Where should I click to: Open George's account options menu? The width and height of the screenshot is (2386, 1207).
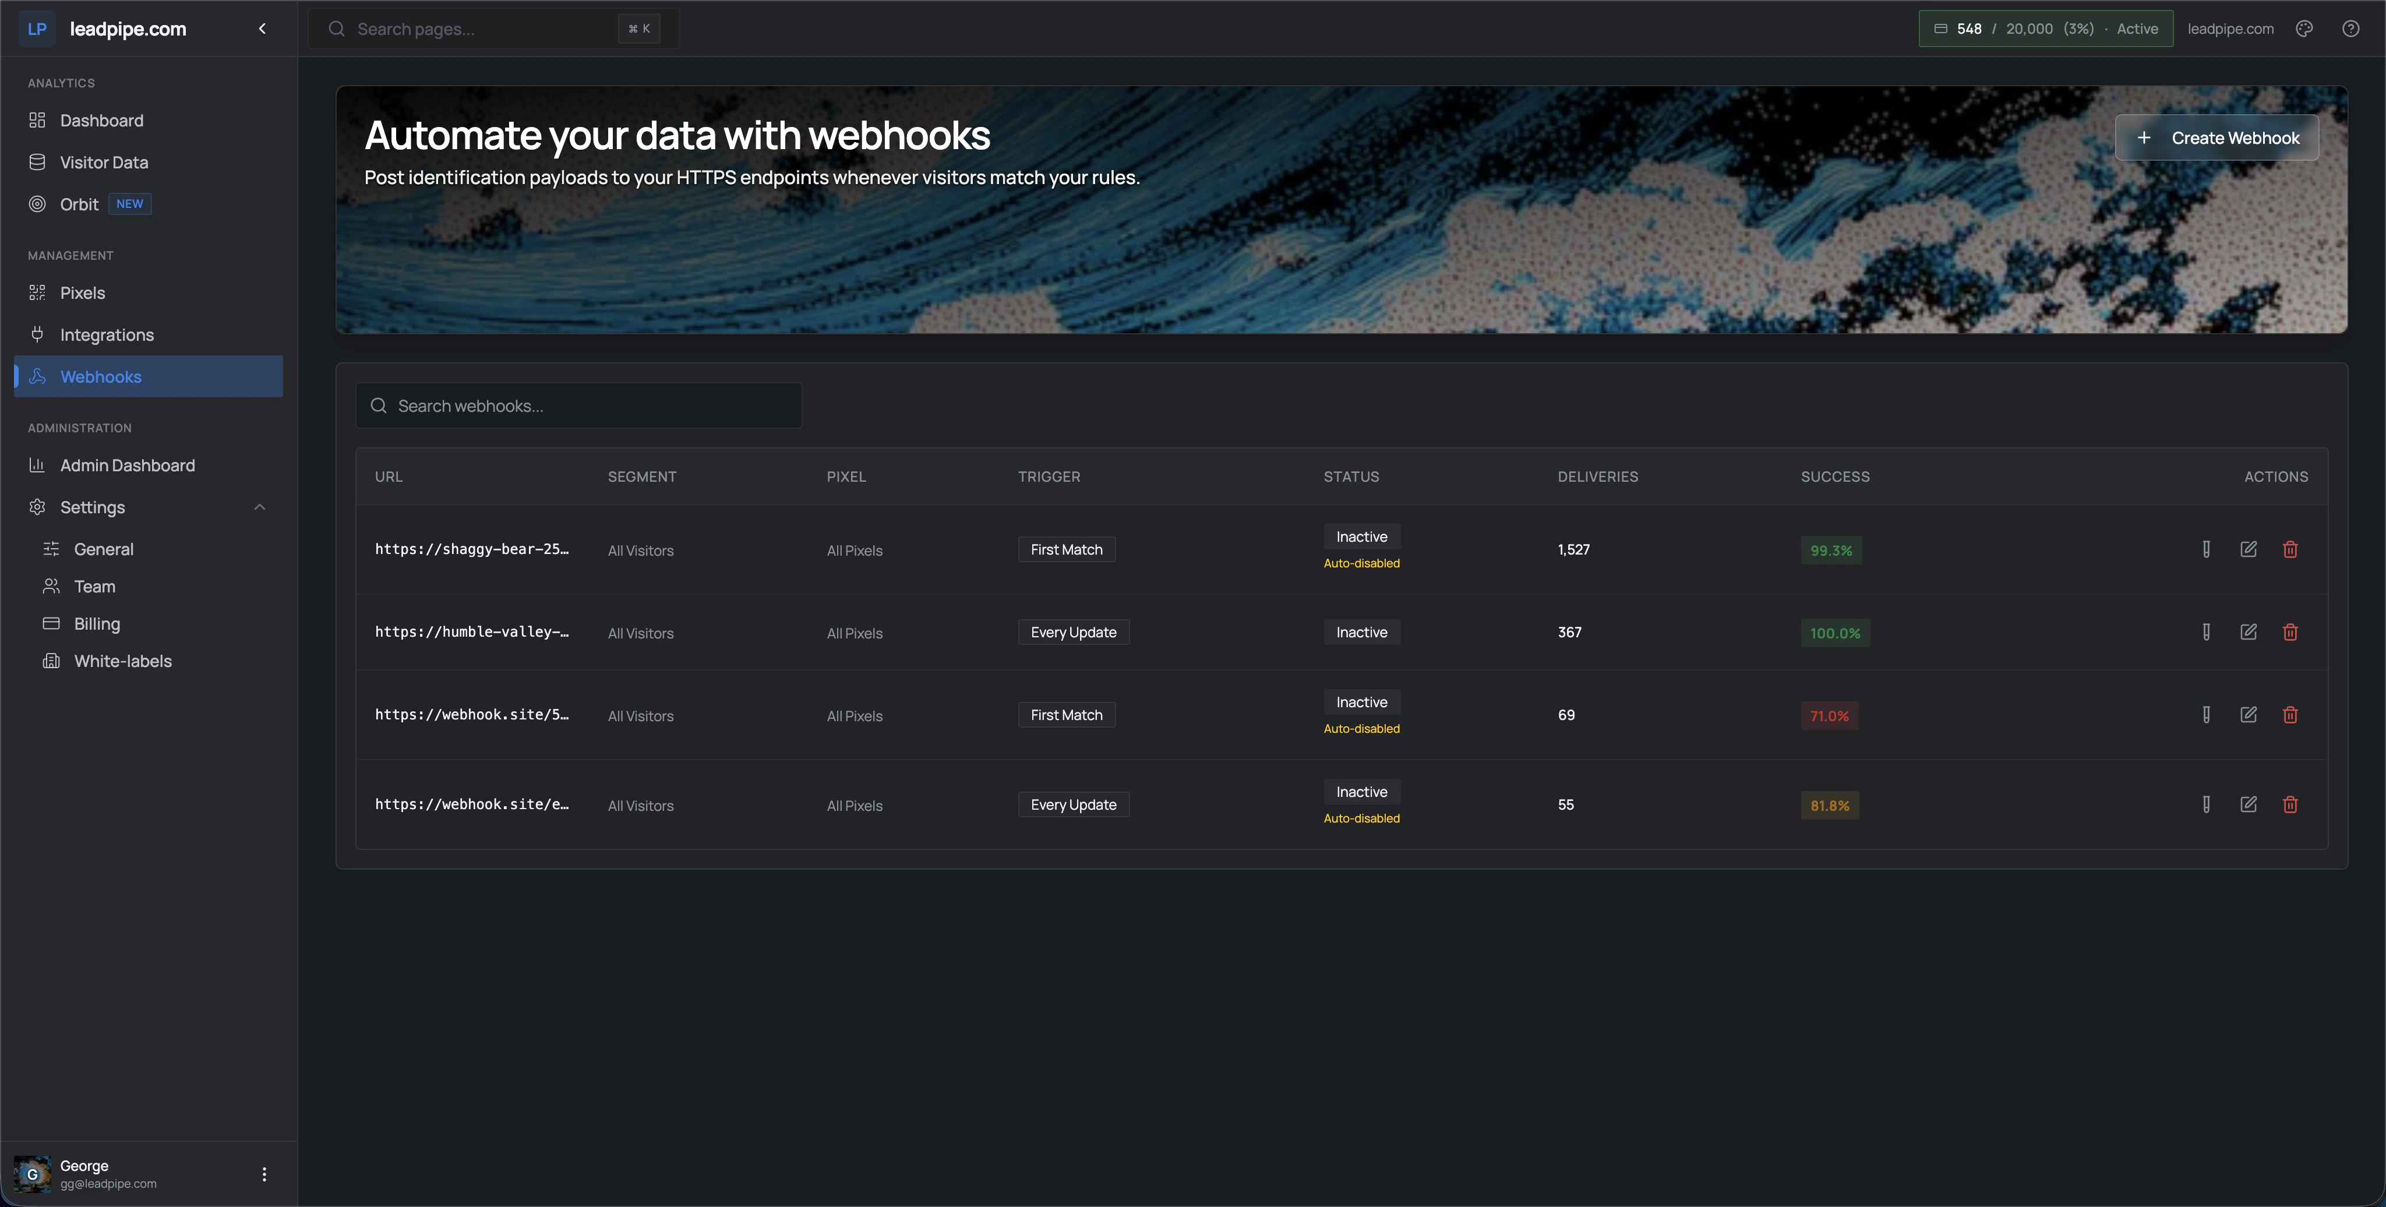[264, 1173]
